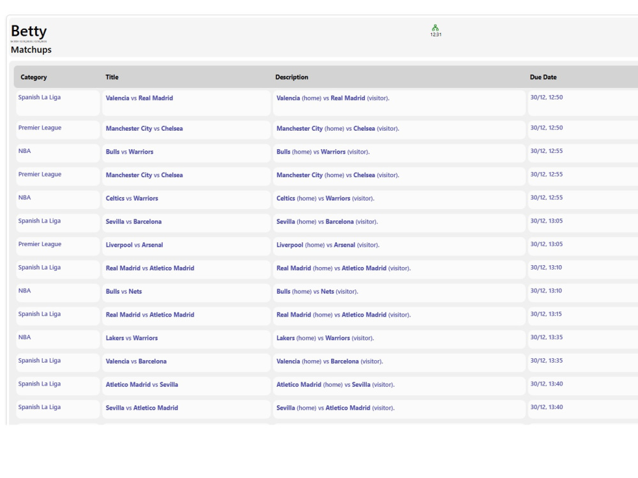
Task: Open the Celtics vs Warriors title
Action: coord(132,198)
